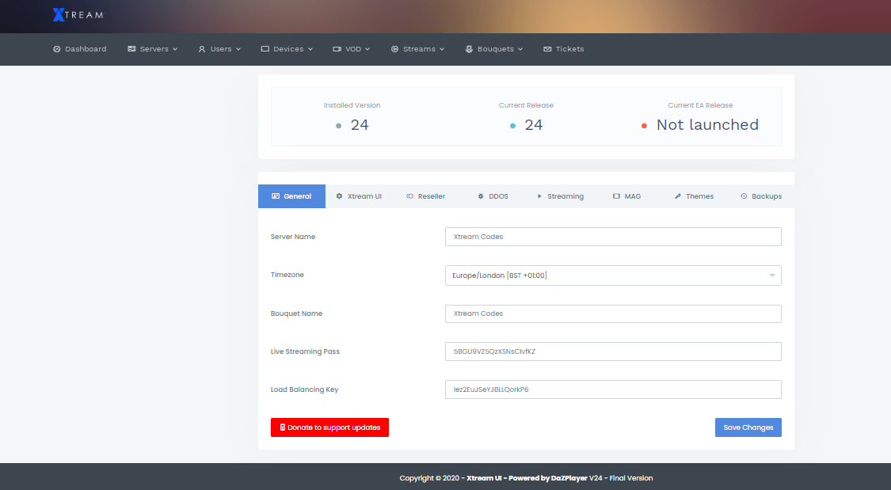This screenshot has height=490, width=891.
Task: Click the Bouquets flower icon
Action: (469, 49)
